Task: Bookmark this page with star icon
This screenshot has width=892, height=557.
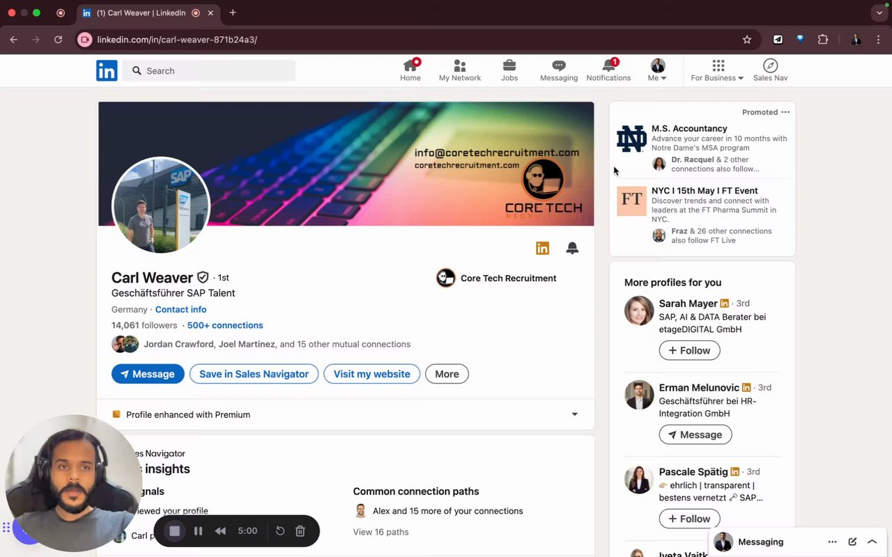Action: [747, 40]
